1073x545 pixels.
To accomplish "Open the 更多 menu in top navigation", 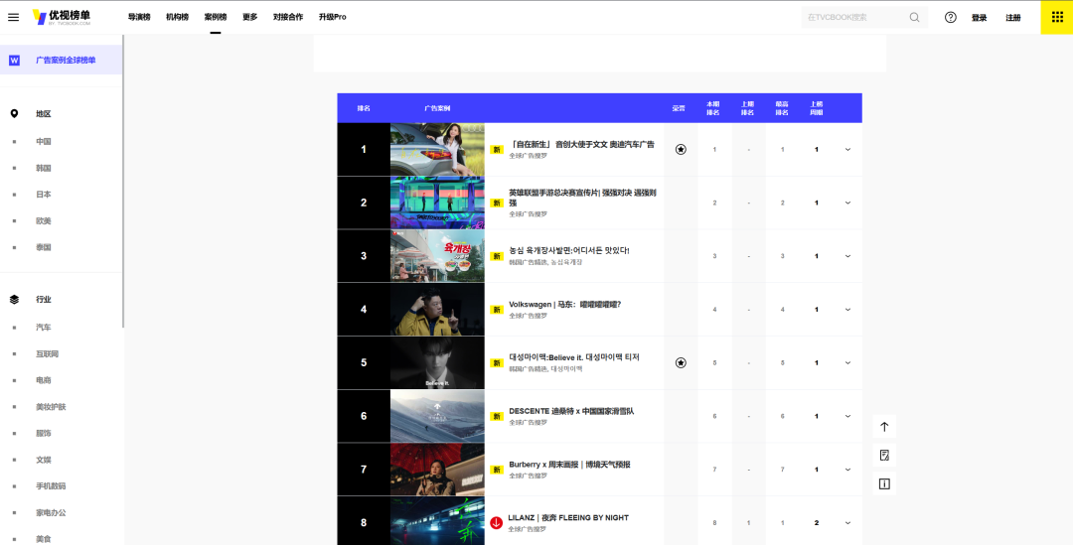I will (x=249, y=17).
